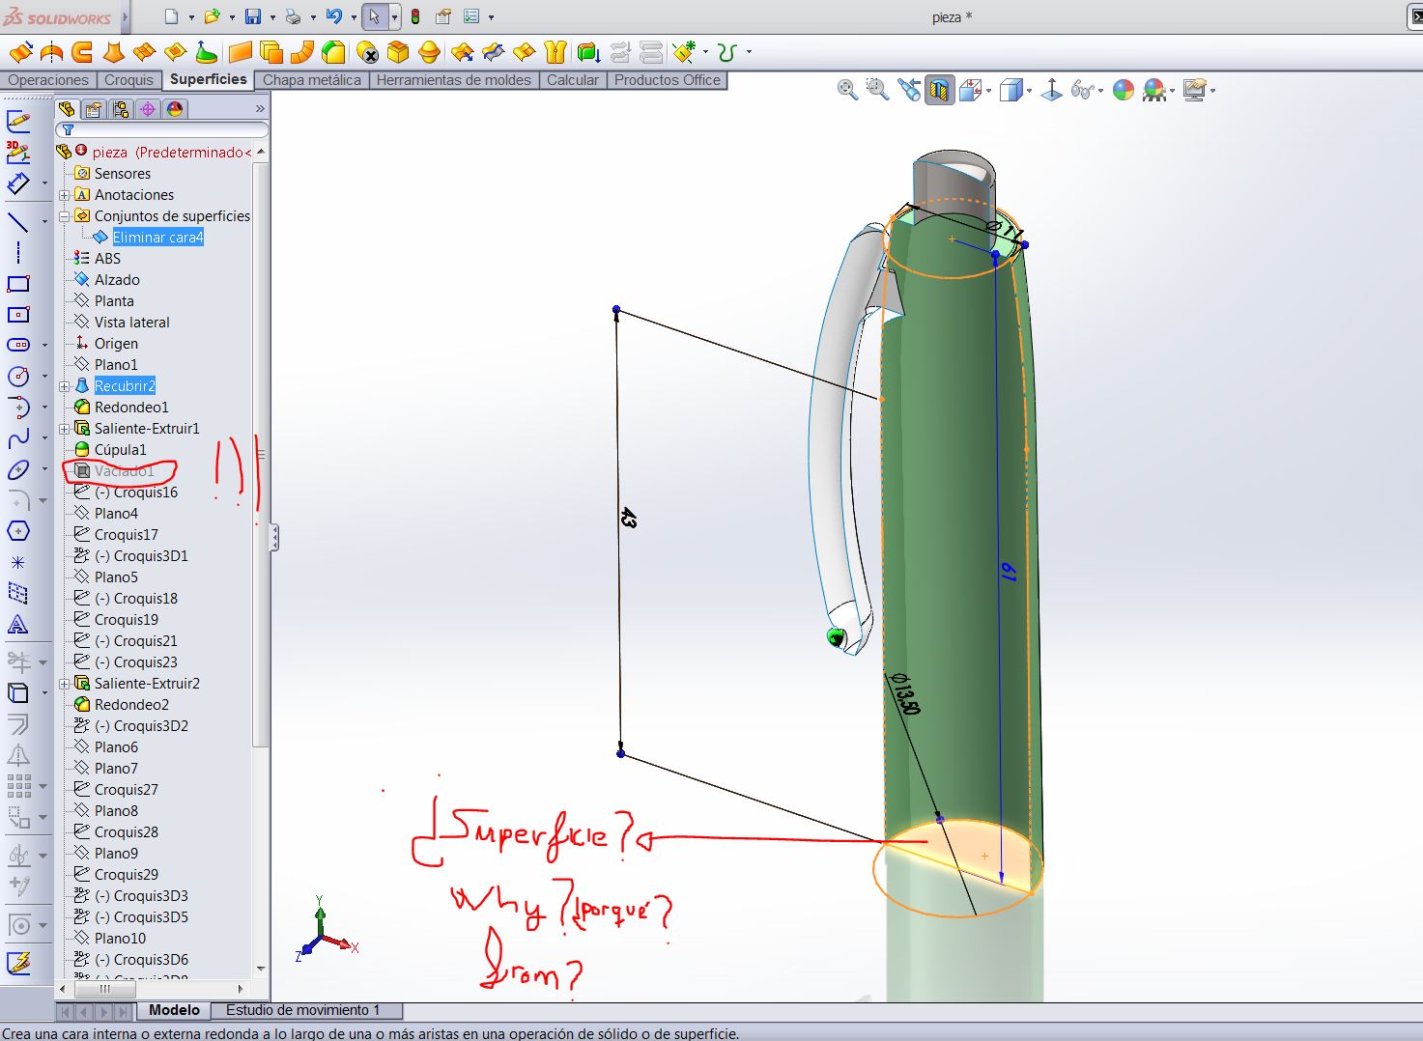Open the Display Style dropdown arrow
Screen dimensions: 1423x1041
[x=1030, y=91]
